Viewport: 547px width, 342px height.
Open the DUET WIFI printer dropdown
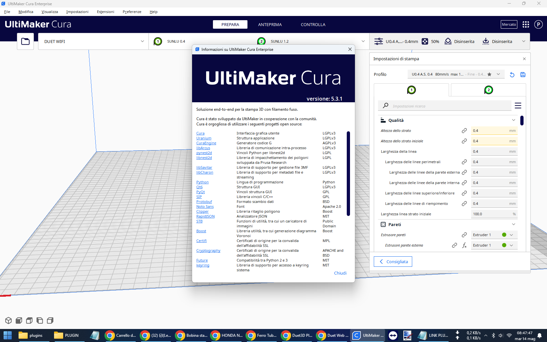93,41
